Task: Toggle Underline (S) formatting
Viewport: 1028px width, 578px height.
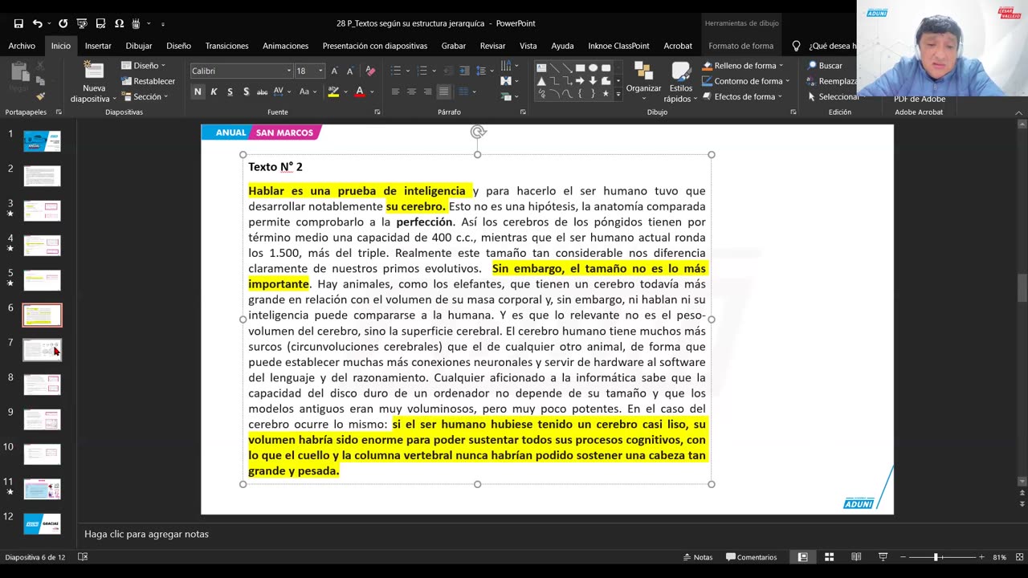Action: 230,92
